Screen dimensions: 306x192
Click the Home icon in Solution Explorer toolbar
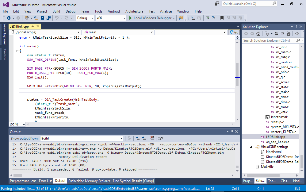click(x=259, y=33)
